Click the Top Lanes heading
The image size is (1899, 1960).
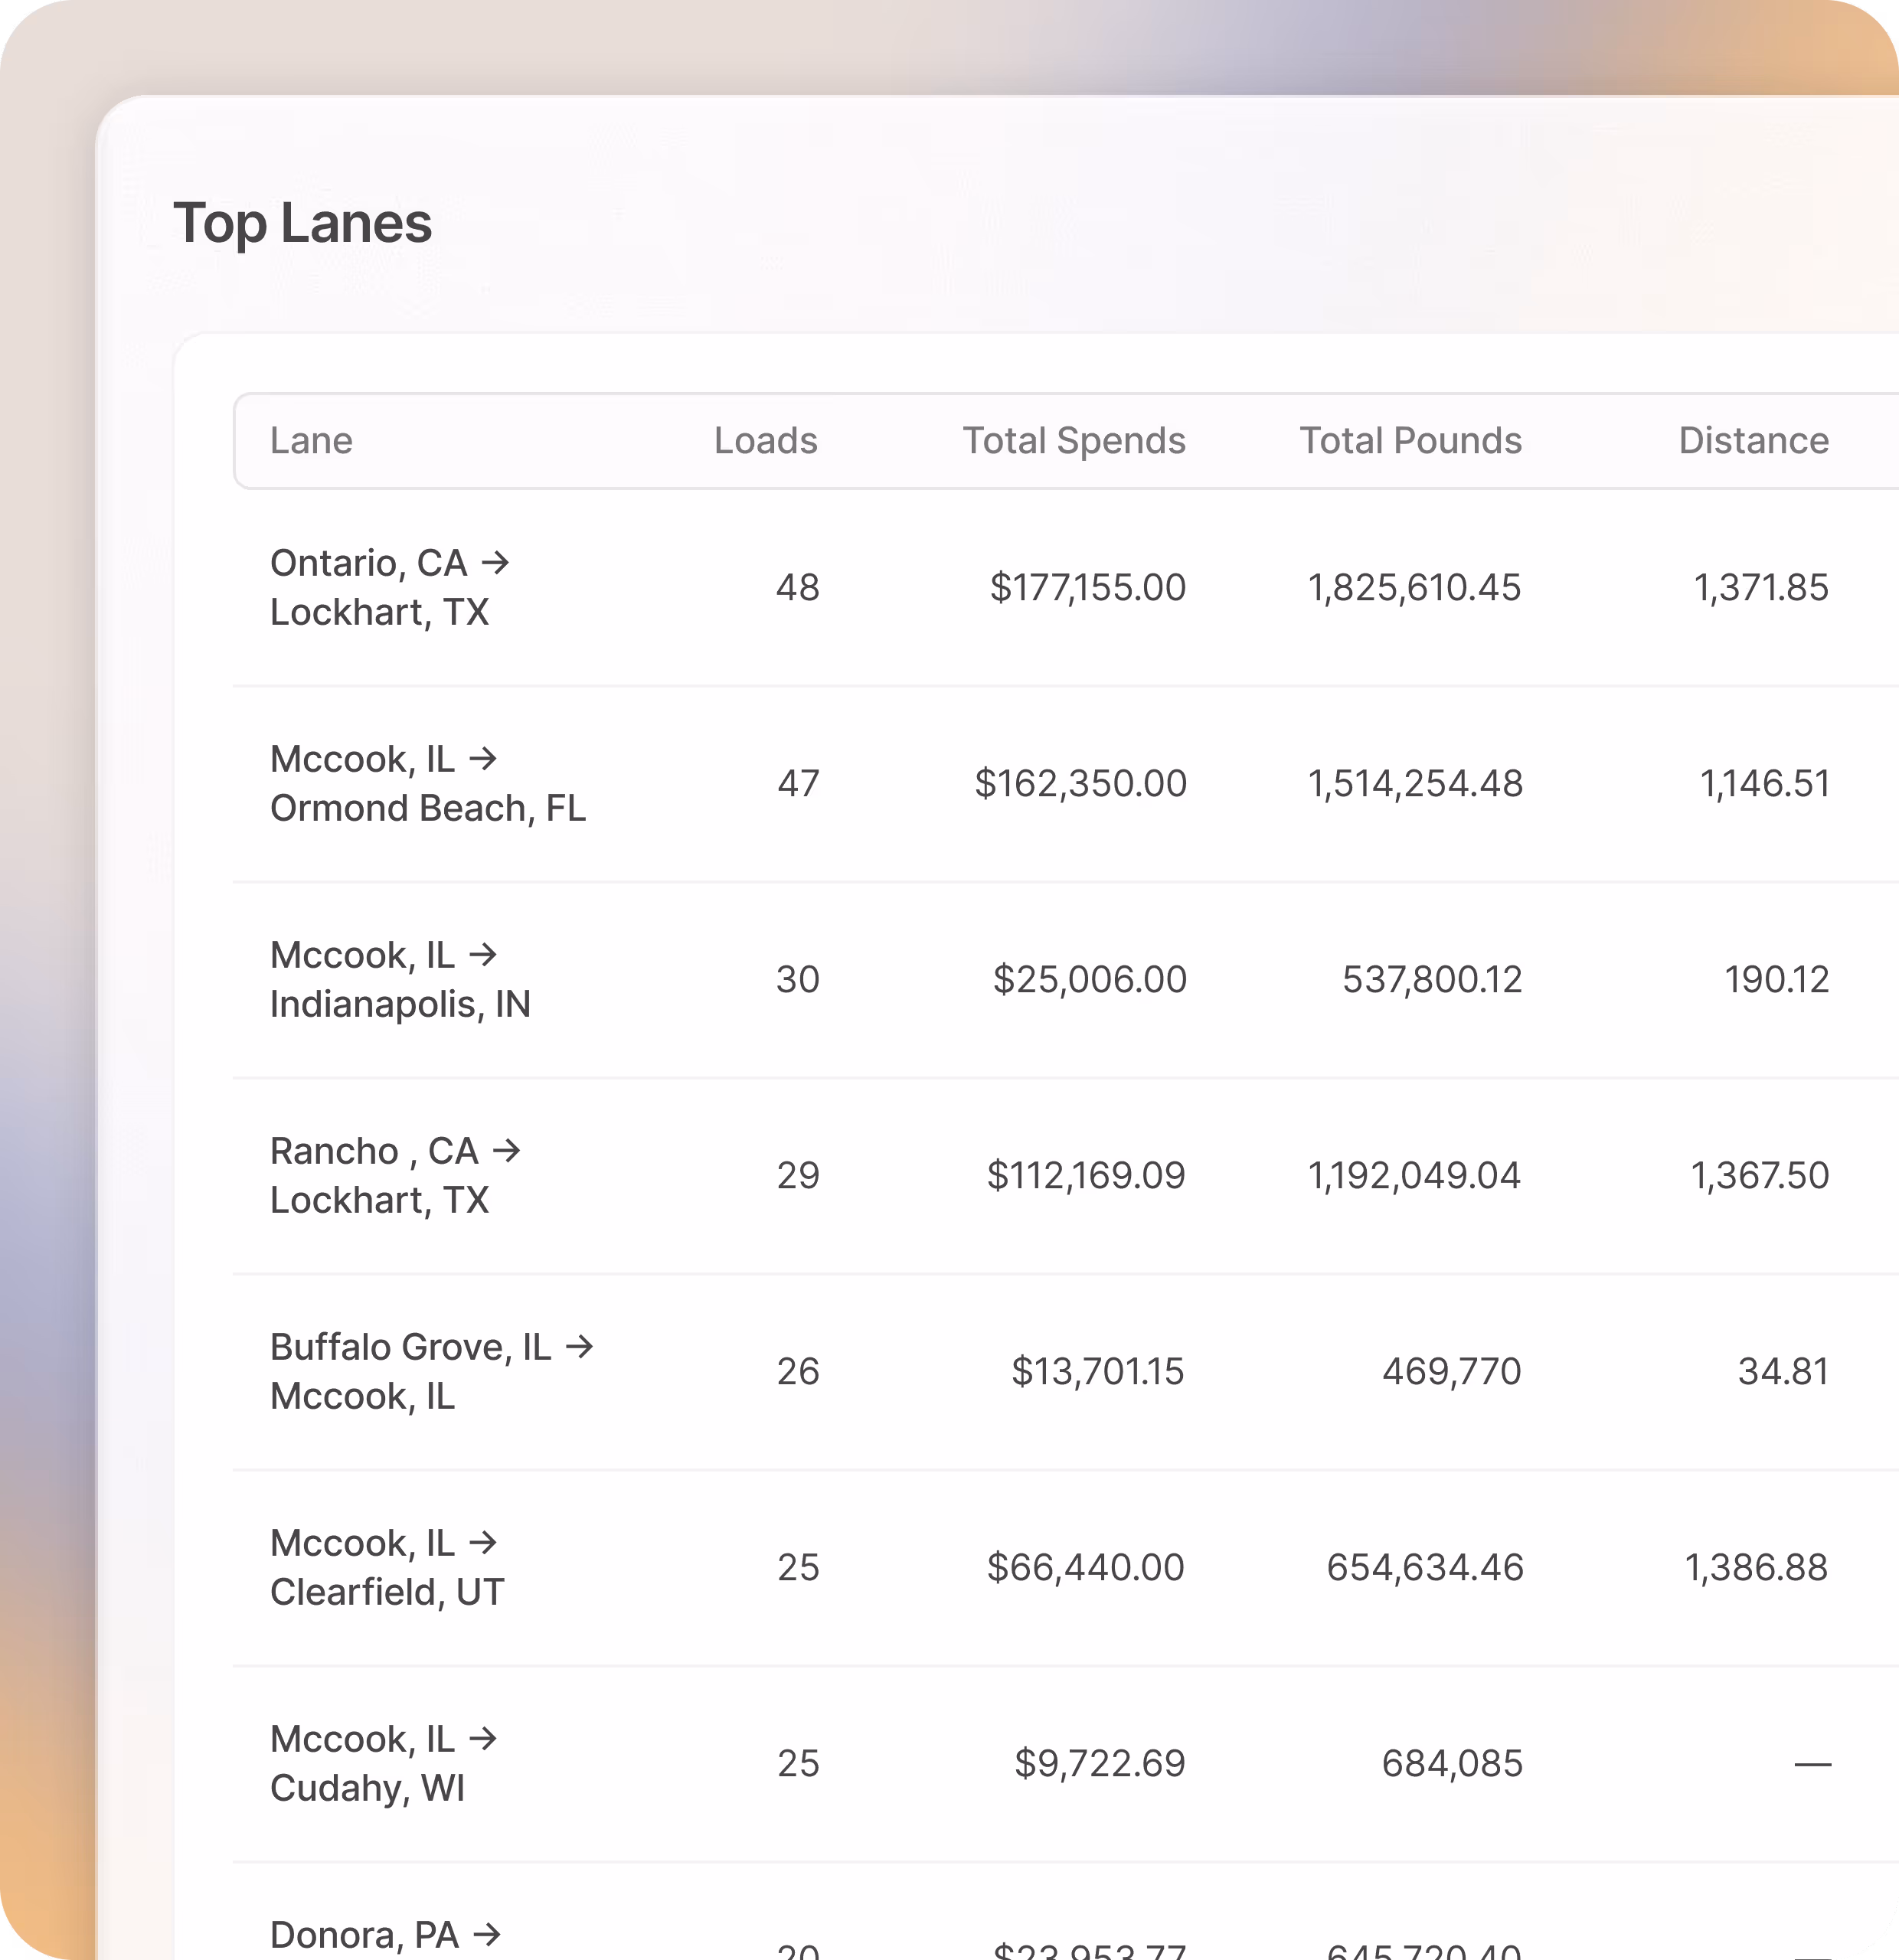click(x=302, y=223)
